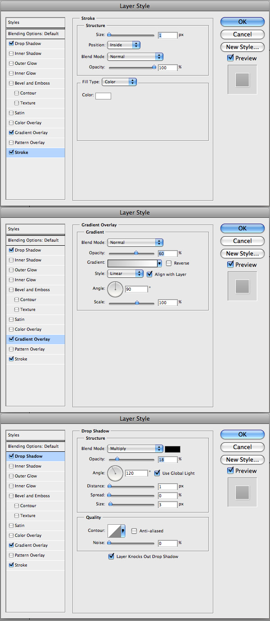Click the Gradient Overlay Scale slider handle
The height and width of the screenshot is (621, 270).
(137, 302)
